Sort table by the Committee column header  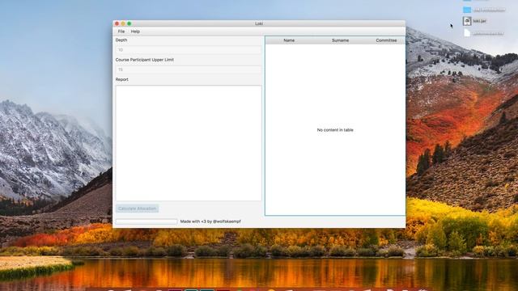[x=386, y=40]
